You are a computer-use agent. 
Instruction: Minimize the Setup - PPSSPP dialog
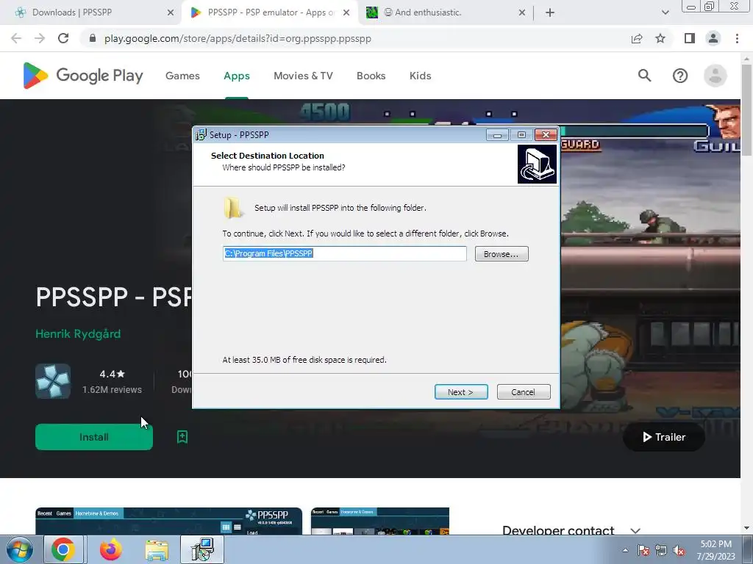point(497,135)
